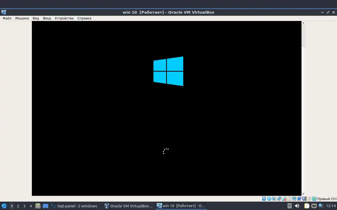Open the Машина menu
Viewport: 337px width, 210px height.
22,18
